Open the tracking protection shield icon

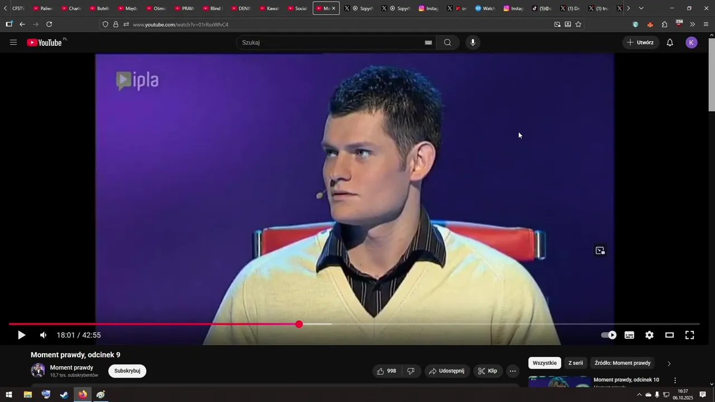tap(105, 24)
